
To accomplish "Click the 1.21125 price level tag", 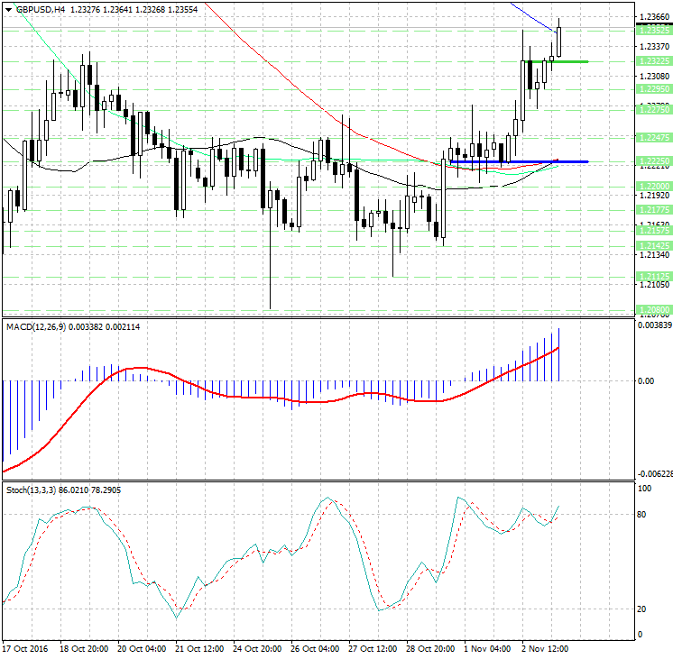I will click(652, 276).
